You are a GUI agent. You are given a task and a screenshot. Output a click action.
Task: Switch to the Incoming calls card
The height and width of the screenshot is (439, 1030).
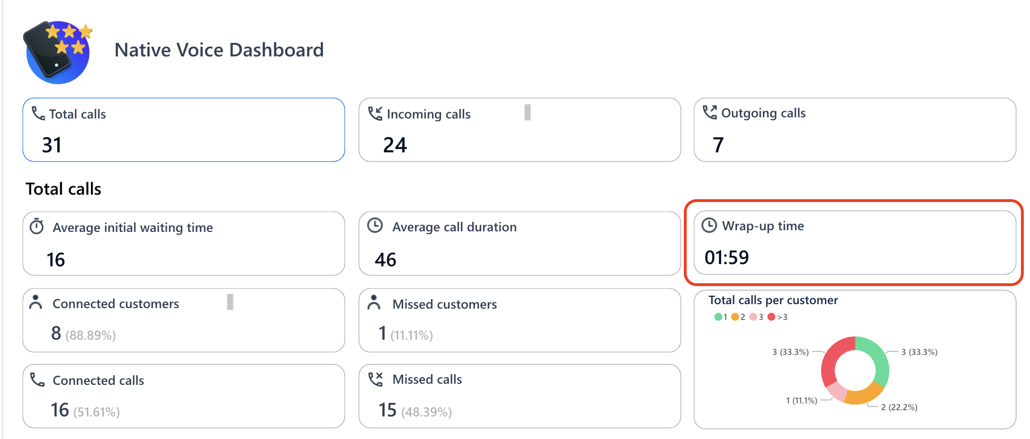(x=520, y=130)
